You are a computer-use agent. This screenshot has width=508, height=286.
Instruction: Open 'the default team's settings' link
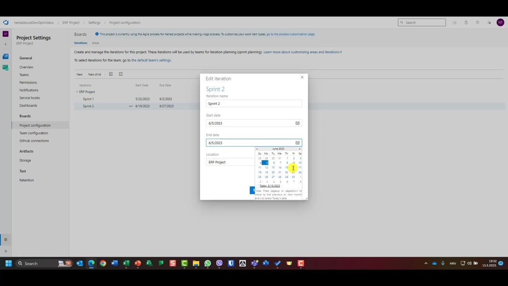coord(151,60)
